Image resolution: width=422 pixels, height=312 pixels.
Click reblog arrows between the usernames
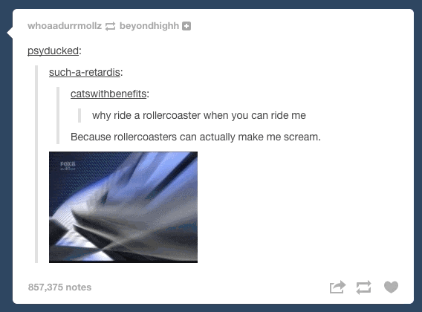110,26
